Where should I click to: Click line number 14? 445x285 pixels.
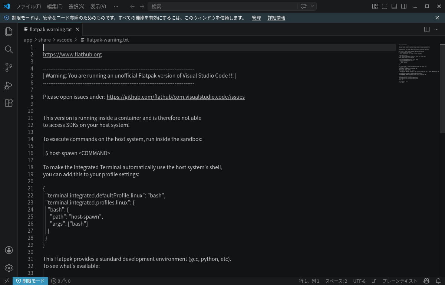[30, 139]
